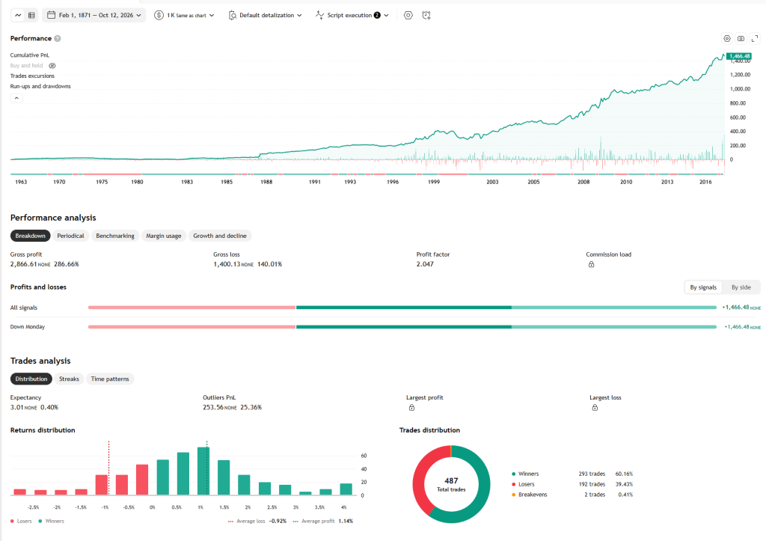Select the Breakdown tab
Screen dimensions: 766x541
point(30,236)
